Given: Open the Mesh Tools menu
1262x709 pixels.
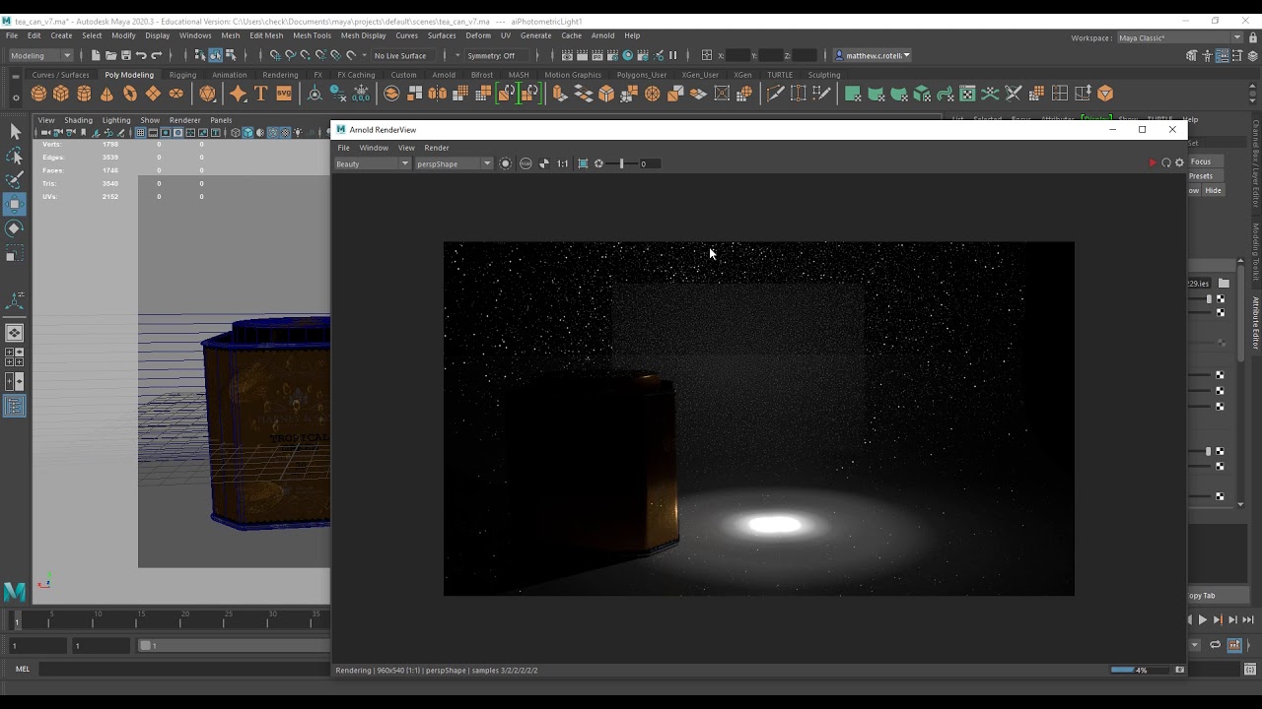Looking at the screenshot, I should (x=312, y=35).
